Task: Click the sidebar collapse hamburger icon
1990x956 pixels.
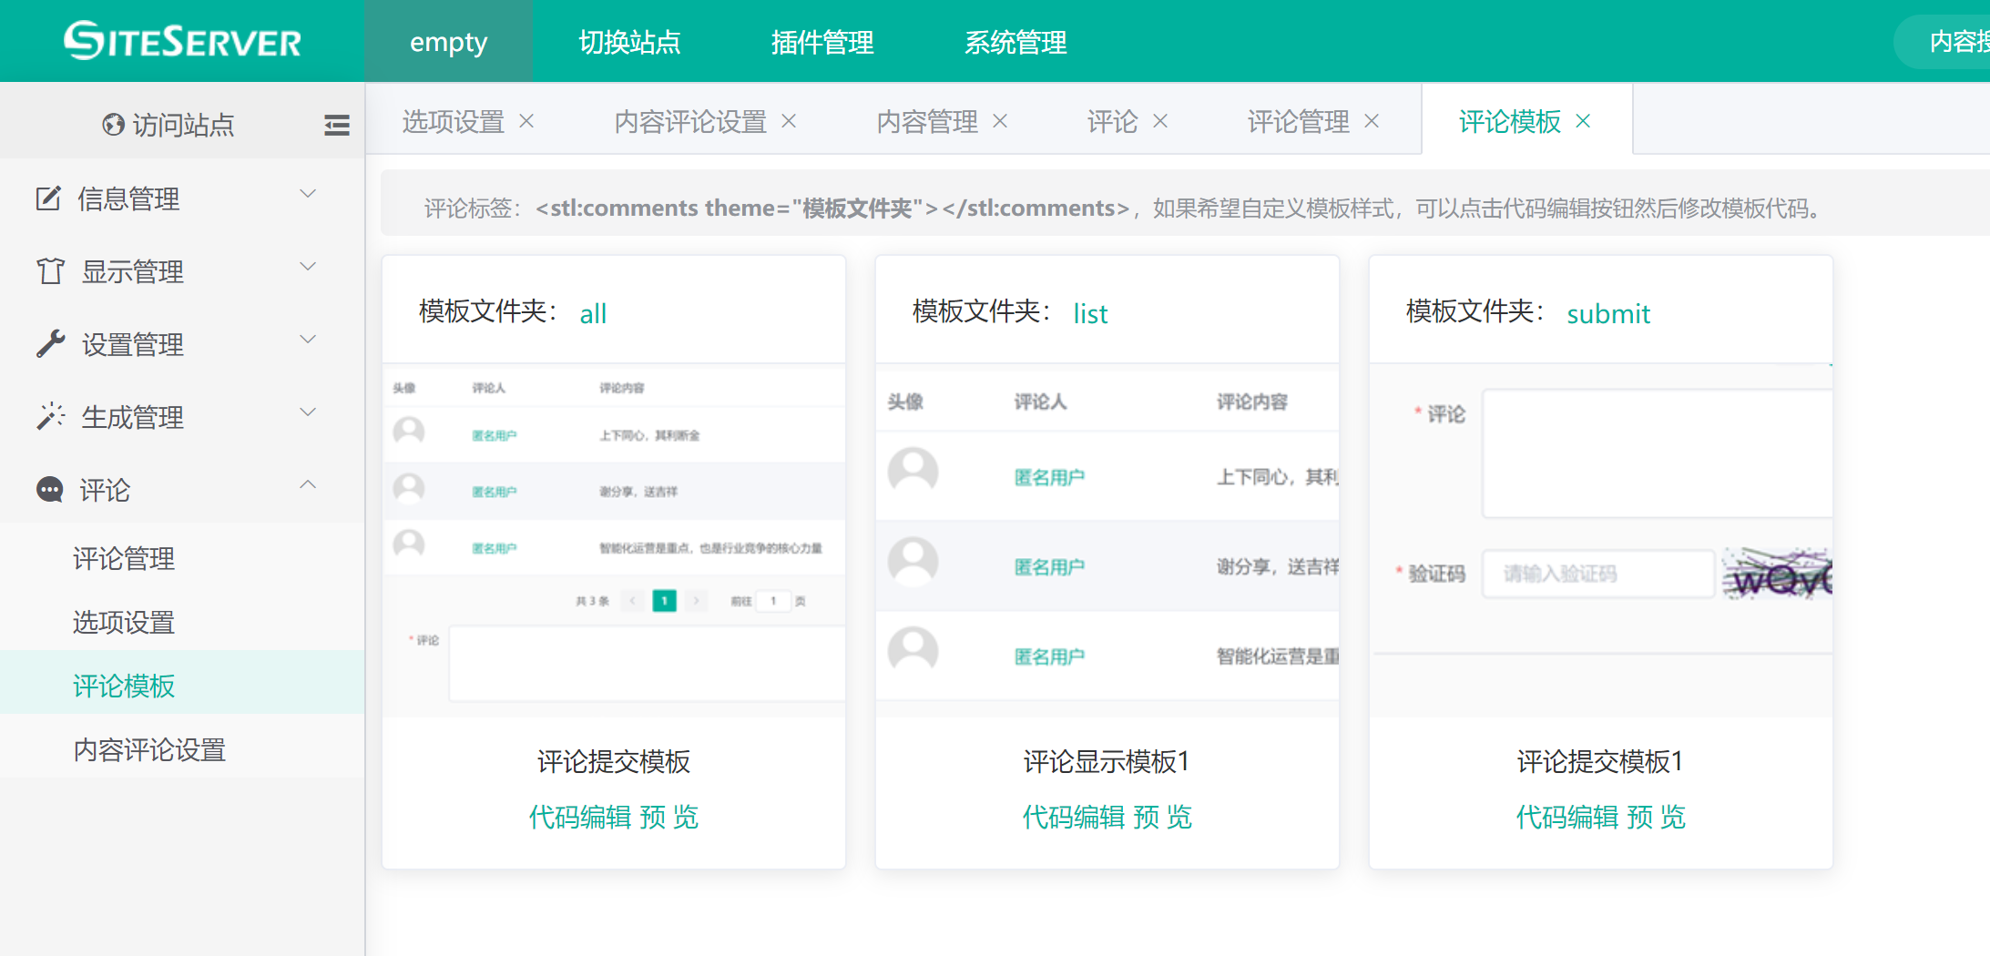Action: pyautogui.click(x=336, y=125)
